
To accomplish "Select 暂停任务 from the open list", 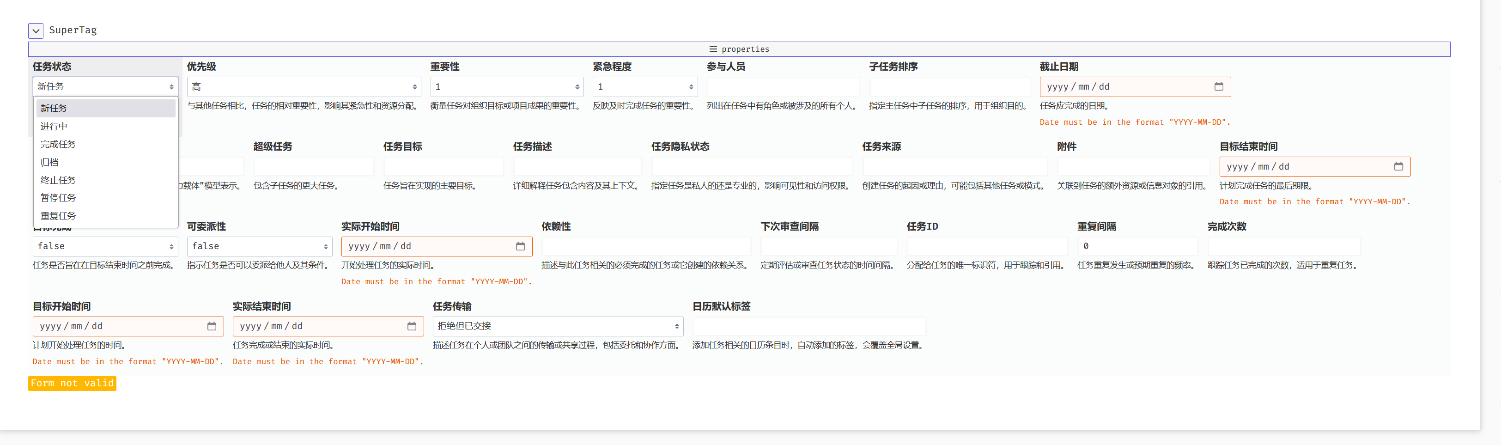I will tap(58, 198).
